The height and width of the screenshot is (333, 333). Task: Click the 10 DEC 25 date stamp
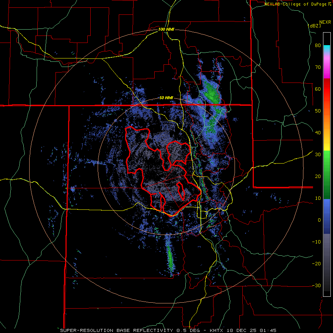242,330
